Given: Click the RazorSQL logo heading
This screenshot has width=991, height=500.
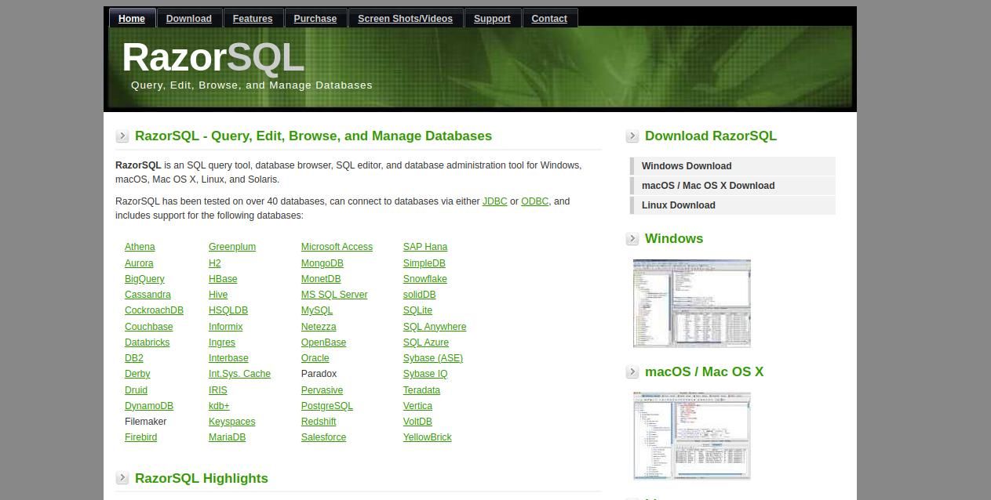Looking at the screenshot, I should (213, 58).
